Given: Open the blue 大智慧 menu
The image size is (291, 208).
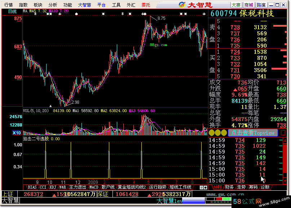Looking at the screenshot, I should click(x=84, y=5).
